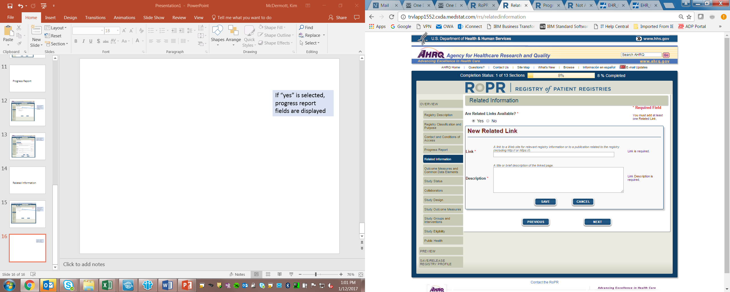Bookmark this page with the star icon
This screenshot has height=292, width=730.
tap(689, 17)
